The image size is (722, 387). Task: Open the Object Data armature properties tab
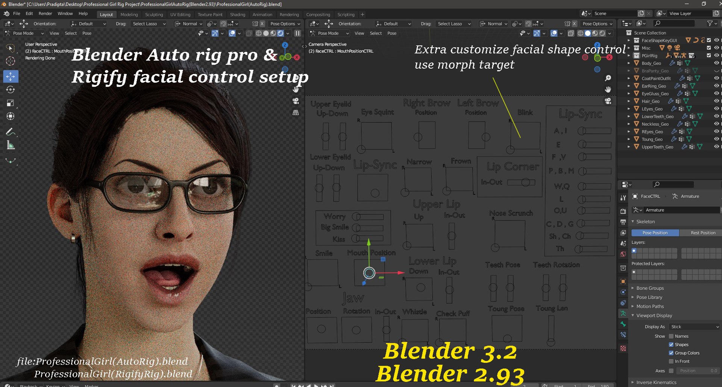(x=623, y=313)
